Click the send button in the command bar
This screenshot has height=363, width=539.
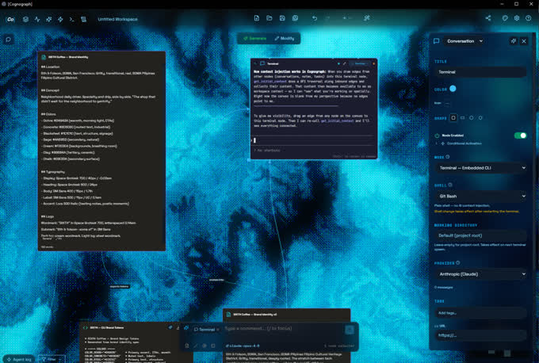pos(350,330)
